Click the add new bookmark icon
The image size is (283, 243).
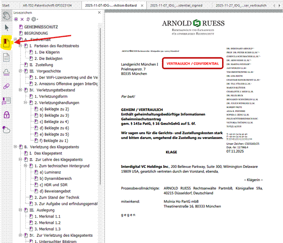pos(16,20)
